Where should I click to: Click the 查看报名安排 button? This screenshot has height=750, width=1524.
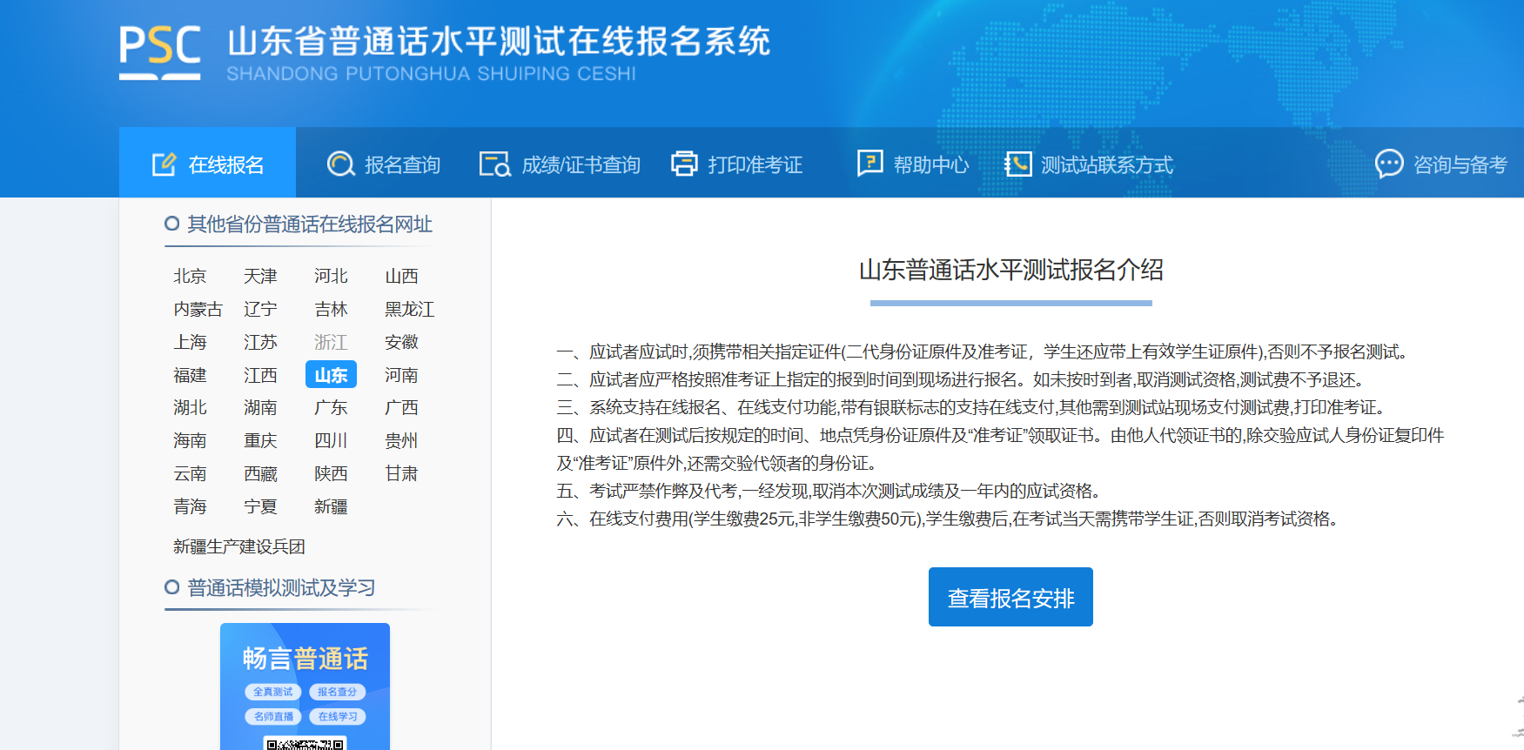1010,597
